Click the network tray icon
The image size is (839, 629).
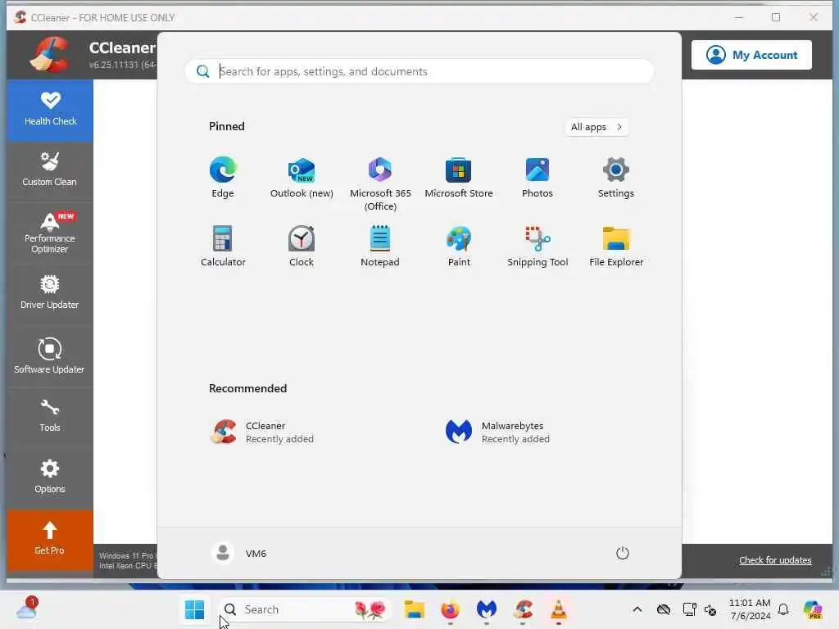[x=689, y=609]
